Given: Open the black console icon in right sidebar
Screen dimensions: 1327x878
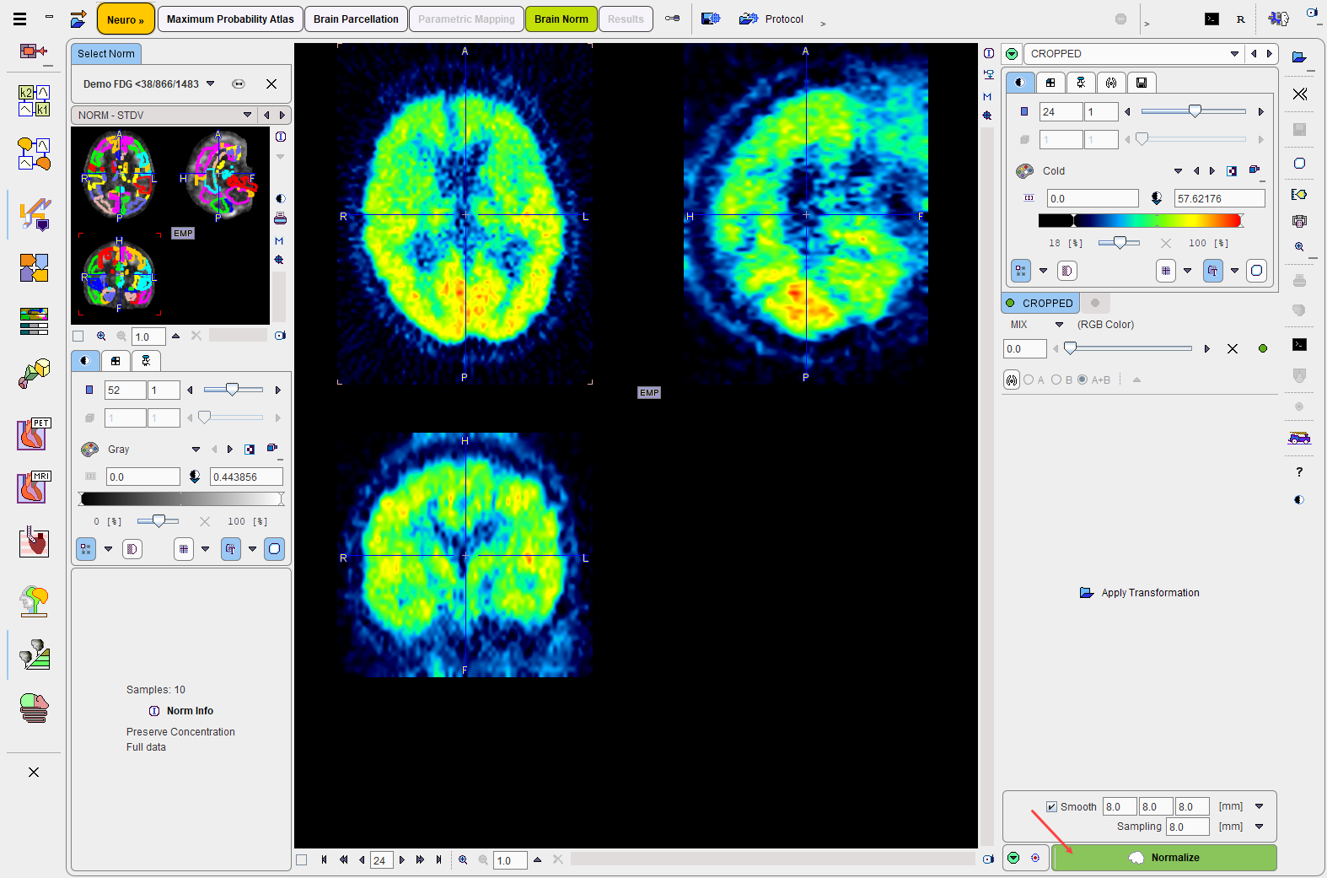Looking at the screenshot, I should pos(1299,345).
